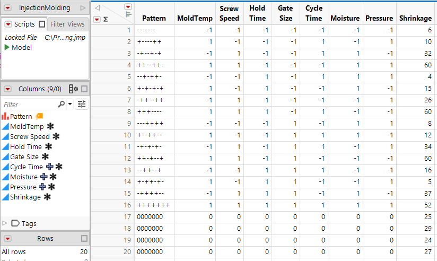This screenshot has height=261, width=437.
Task: Open the rows red triangle menu in grid corner
Action: pos(97,20)
